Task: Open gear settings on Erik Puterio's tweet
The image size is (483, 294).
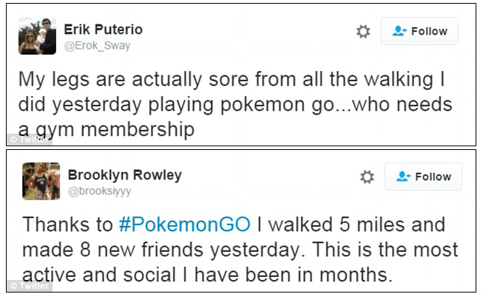Action: 363,31
